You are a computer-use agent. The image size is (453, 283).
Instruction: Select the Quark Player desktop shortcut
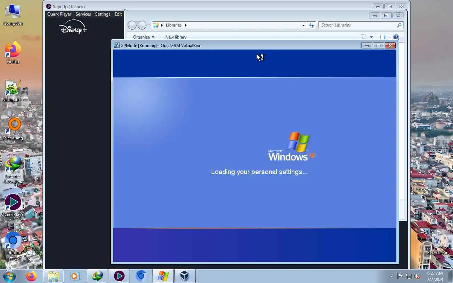(x=13, y=206)
